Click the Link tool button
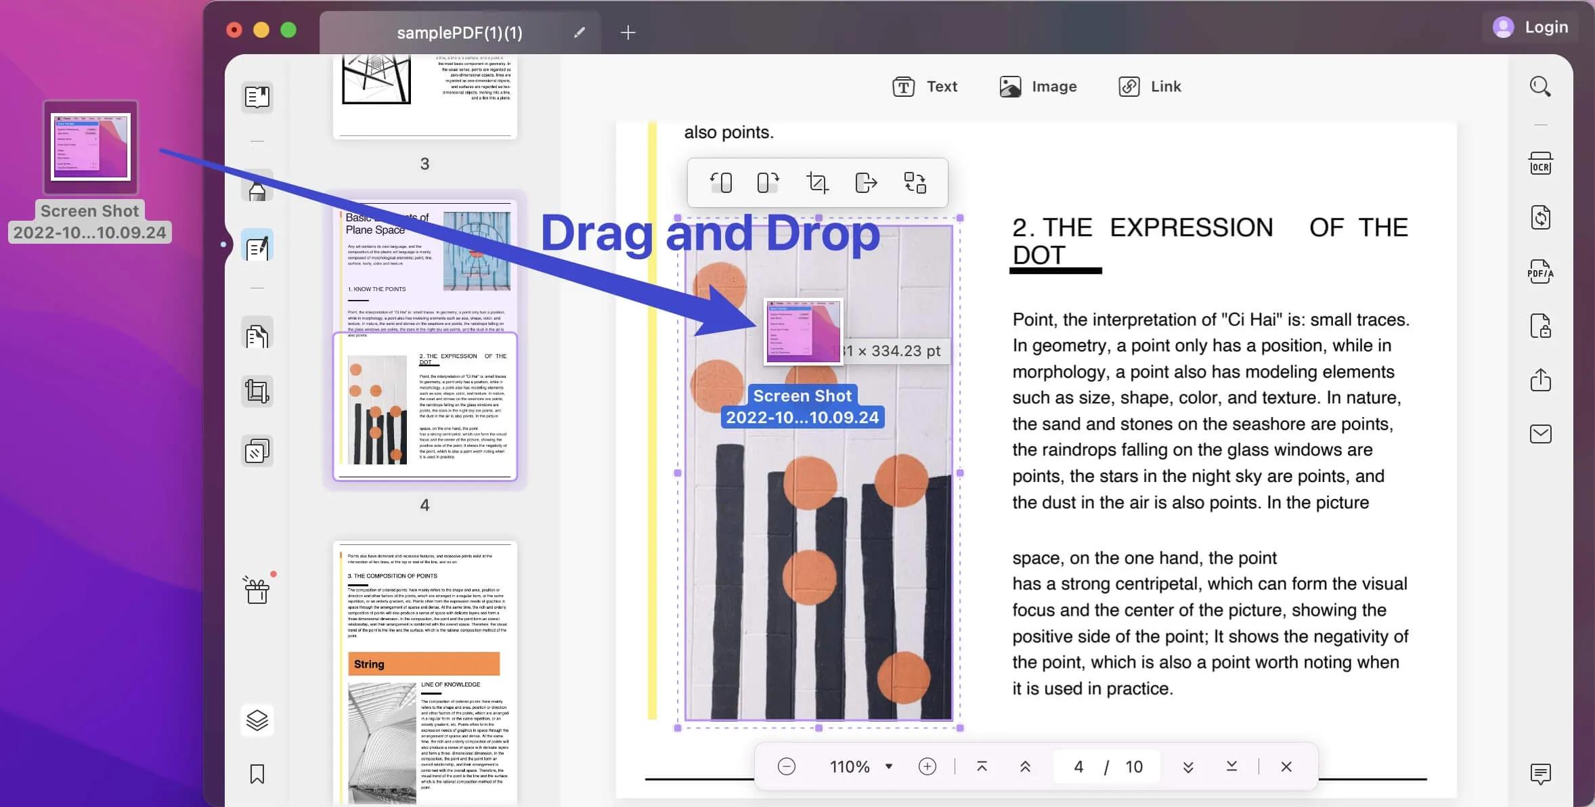This screenshot has width=1595, height=807. [1150, 87]
